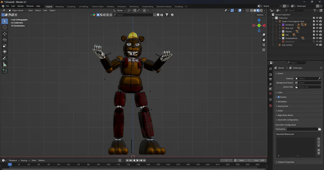
Task: Jump to the timeline end frame
Action: coord(144,160)
